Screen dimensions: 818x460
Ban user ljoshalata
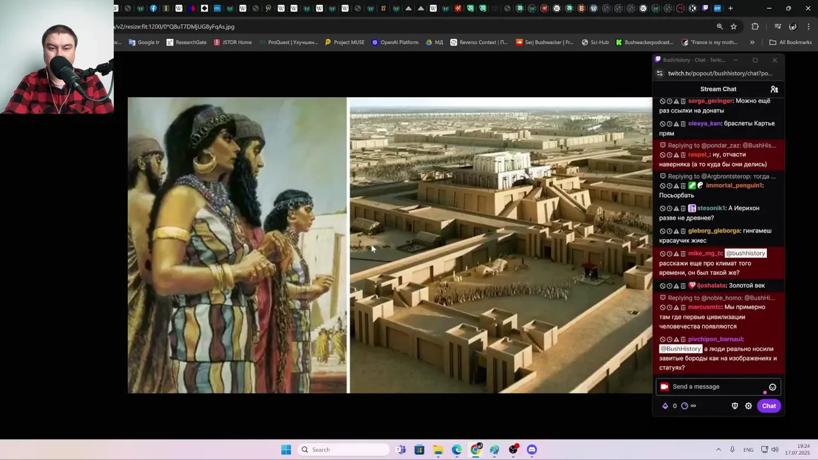pyautogui.click(x=663, y=286)
